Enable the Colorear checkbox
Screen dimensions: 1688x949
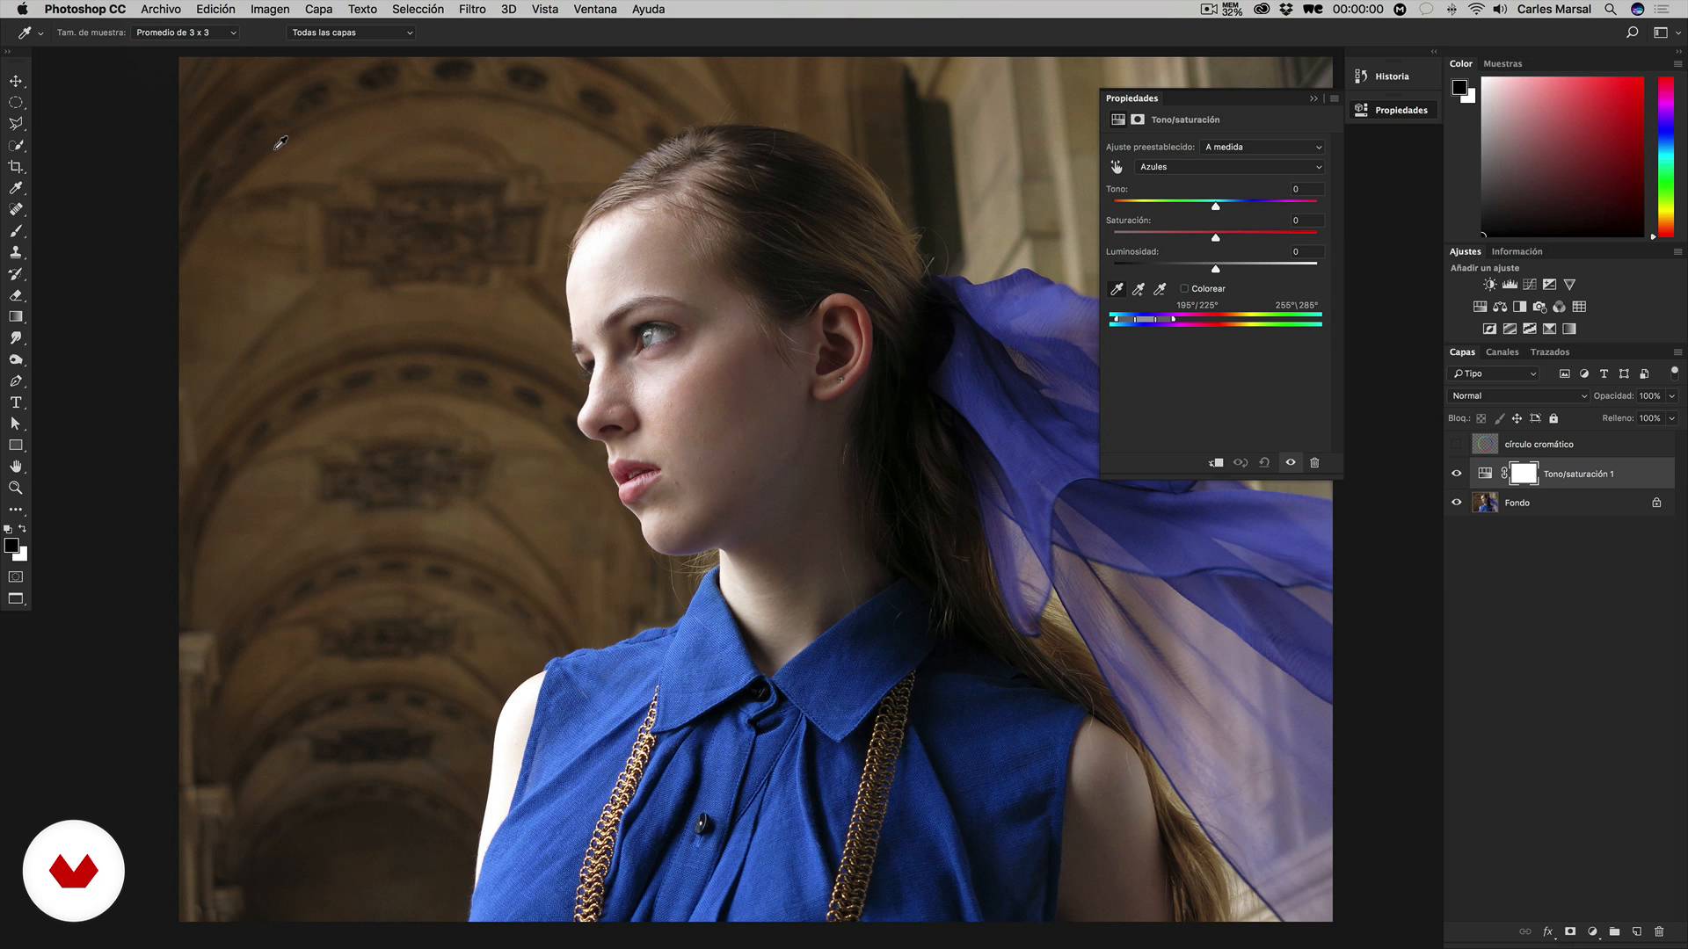(x=1184, y=288)
